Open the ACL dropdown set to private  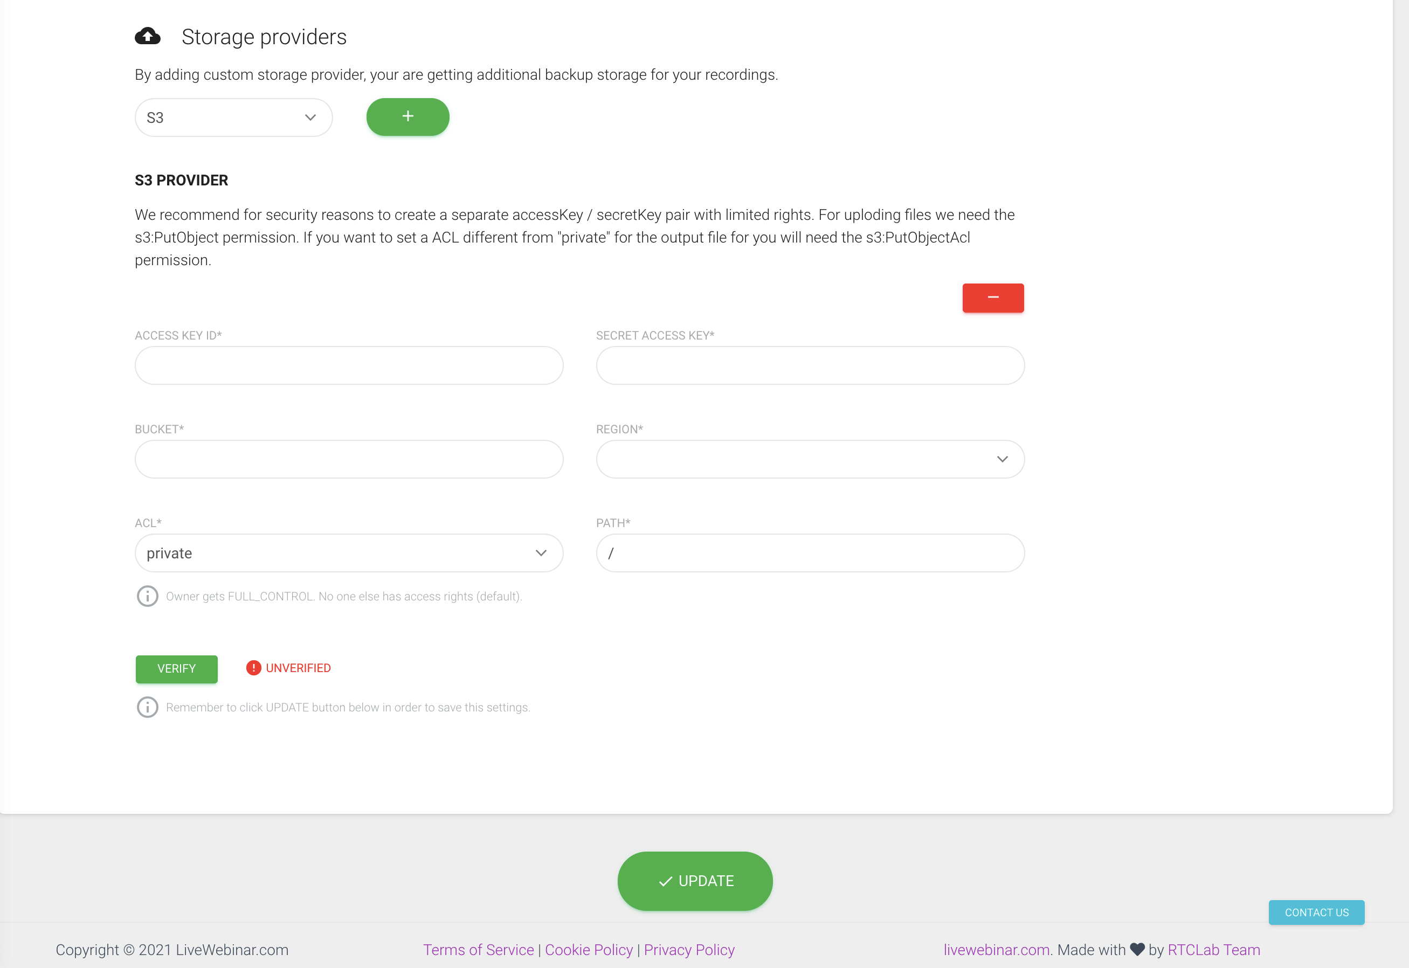(x=349, y=553)
